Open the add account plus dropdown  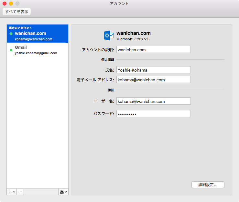coord(12,192)
